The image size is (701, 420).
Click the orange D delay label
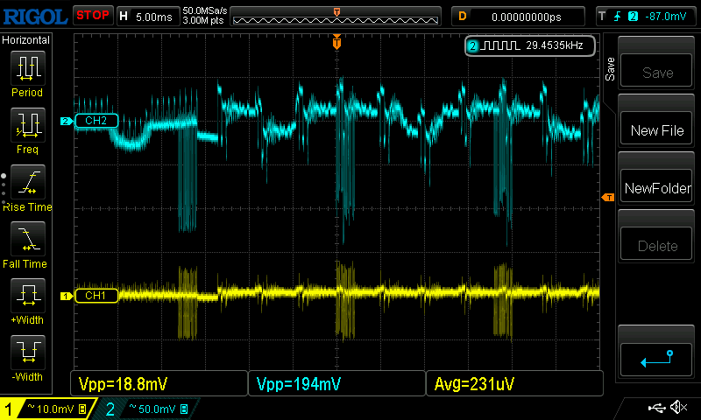(463, 17)
